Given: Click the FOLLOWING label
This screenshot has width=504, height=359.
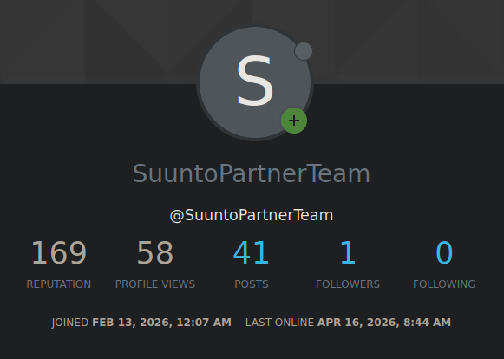Looking at the screenshot, I should (444, 284).
